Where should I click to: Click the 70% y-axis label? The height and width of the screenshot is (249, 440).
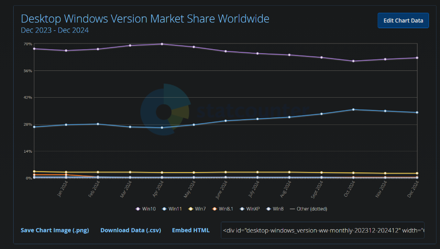pyautogui.click(x=28, y=44)
